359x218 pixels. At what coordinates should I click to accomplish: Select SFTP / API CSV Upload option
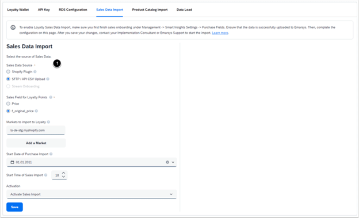click(8, 79)
